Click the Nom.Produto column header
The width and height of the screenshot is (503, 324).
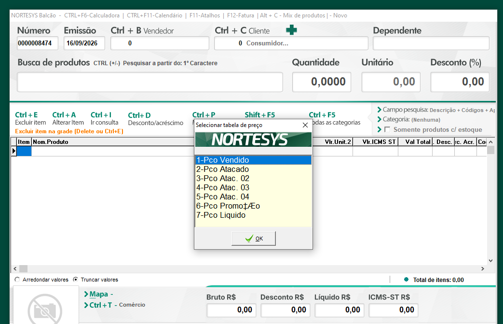[113, 142]
